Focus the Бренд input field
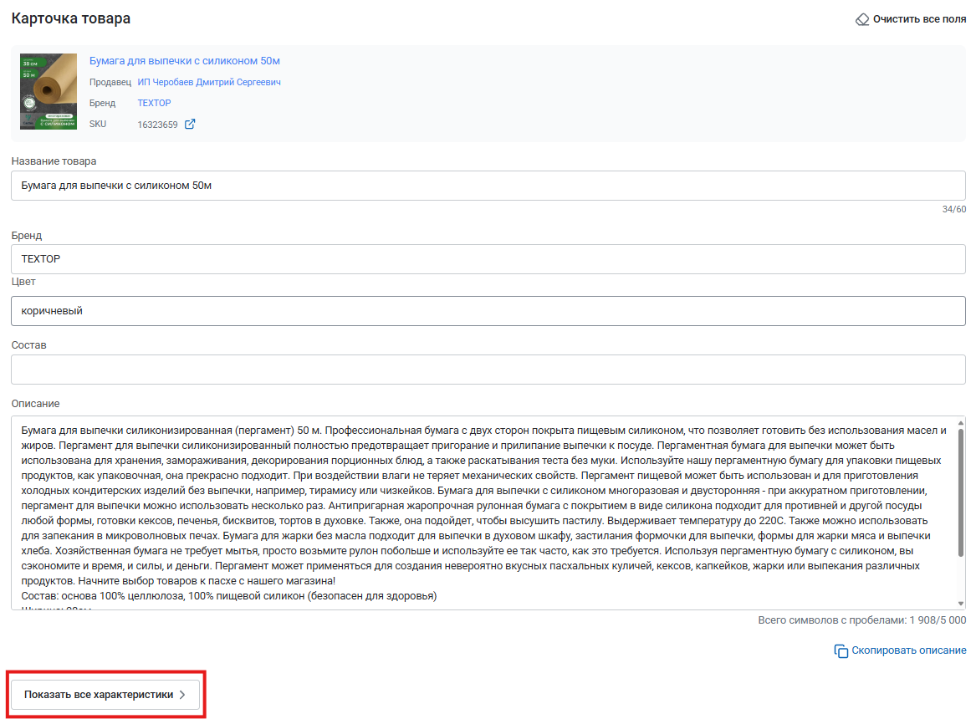The image size is (976, 719). click(488, 259)
